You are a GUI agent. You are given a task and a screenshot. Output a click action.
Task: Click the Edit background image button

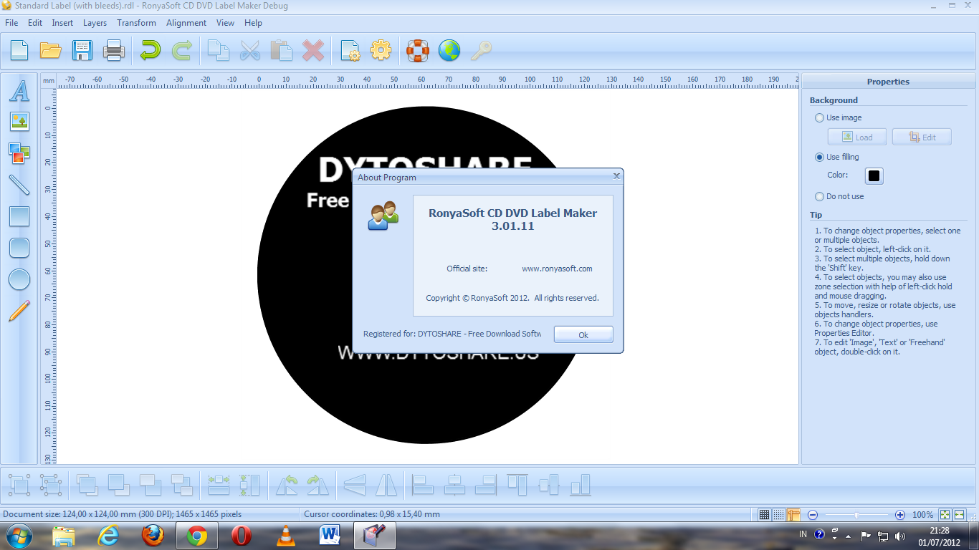[922, 137]
